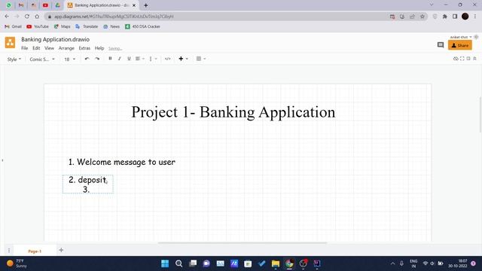Viewport: 482px width, 271px height.
Task: Reload the page in browser
Action: pos(27,17)
